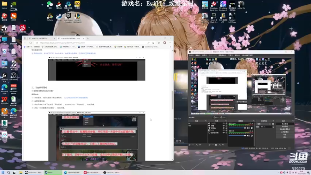
Task: Click 设置 (Settings) button in OBS controls
Action: [285, 135]
